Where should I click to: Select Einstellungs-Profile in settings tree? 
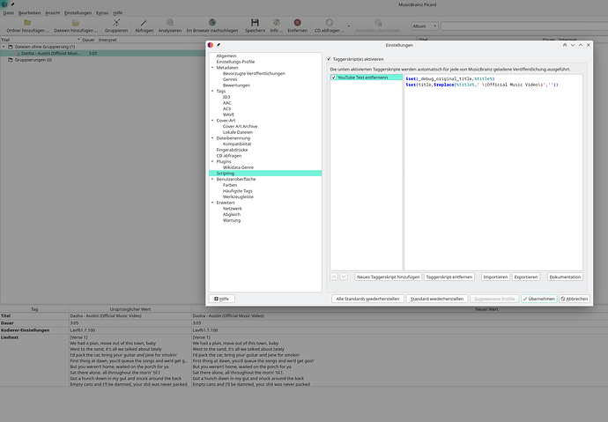point(235,62)
